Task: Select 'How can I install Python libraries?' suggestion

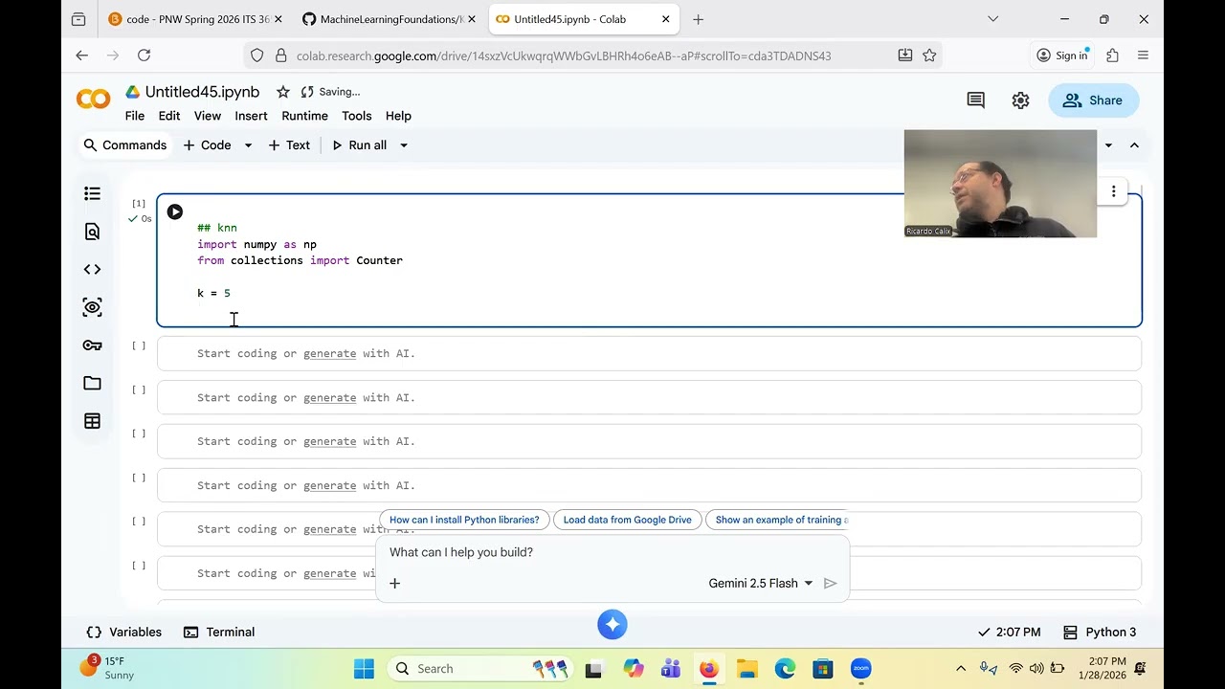Action: [464, 520]
